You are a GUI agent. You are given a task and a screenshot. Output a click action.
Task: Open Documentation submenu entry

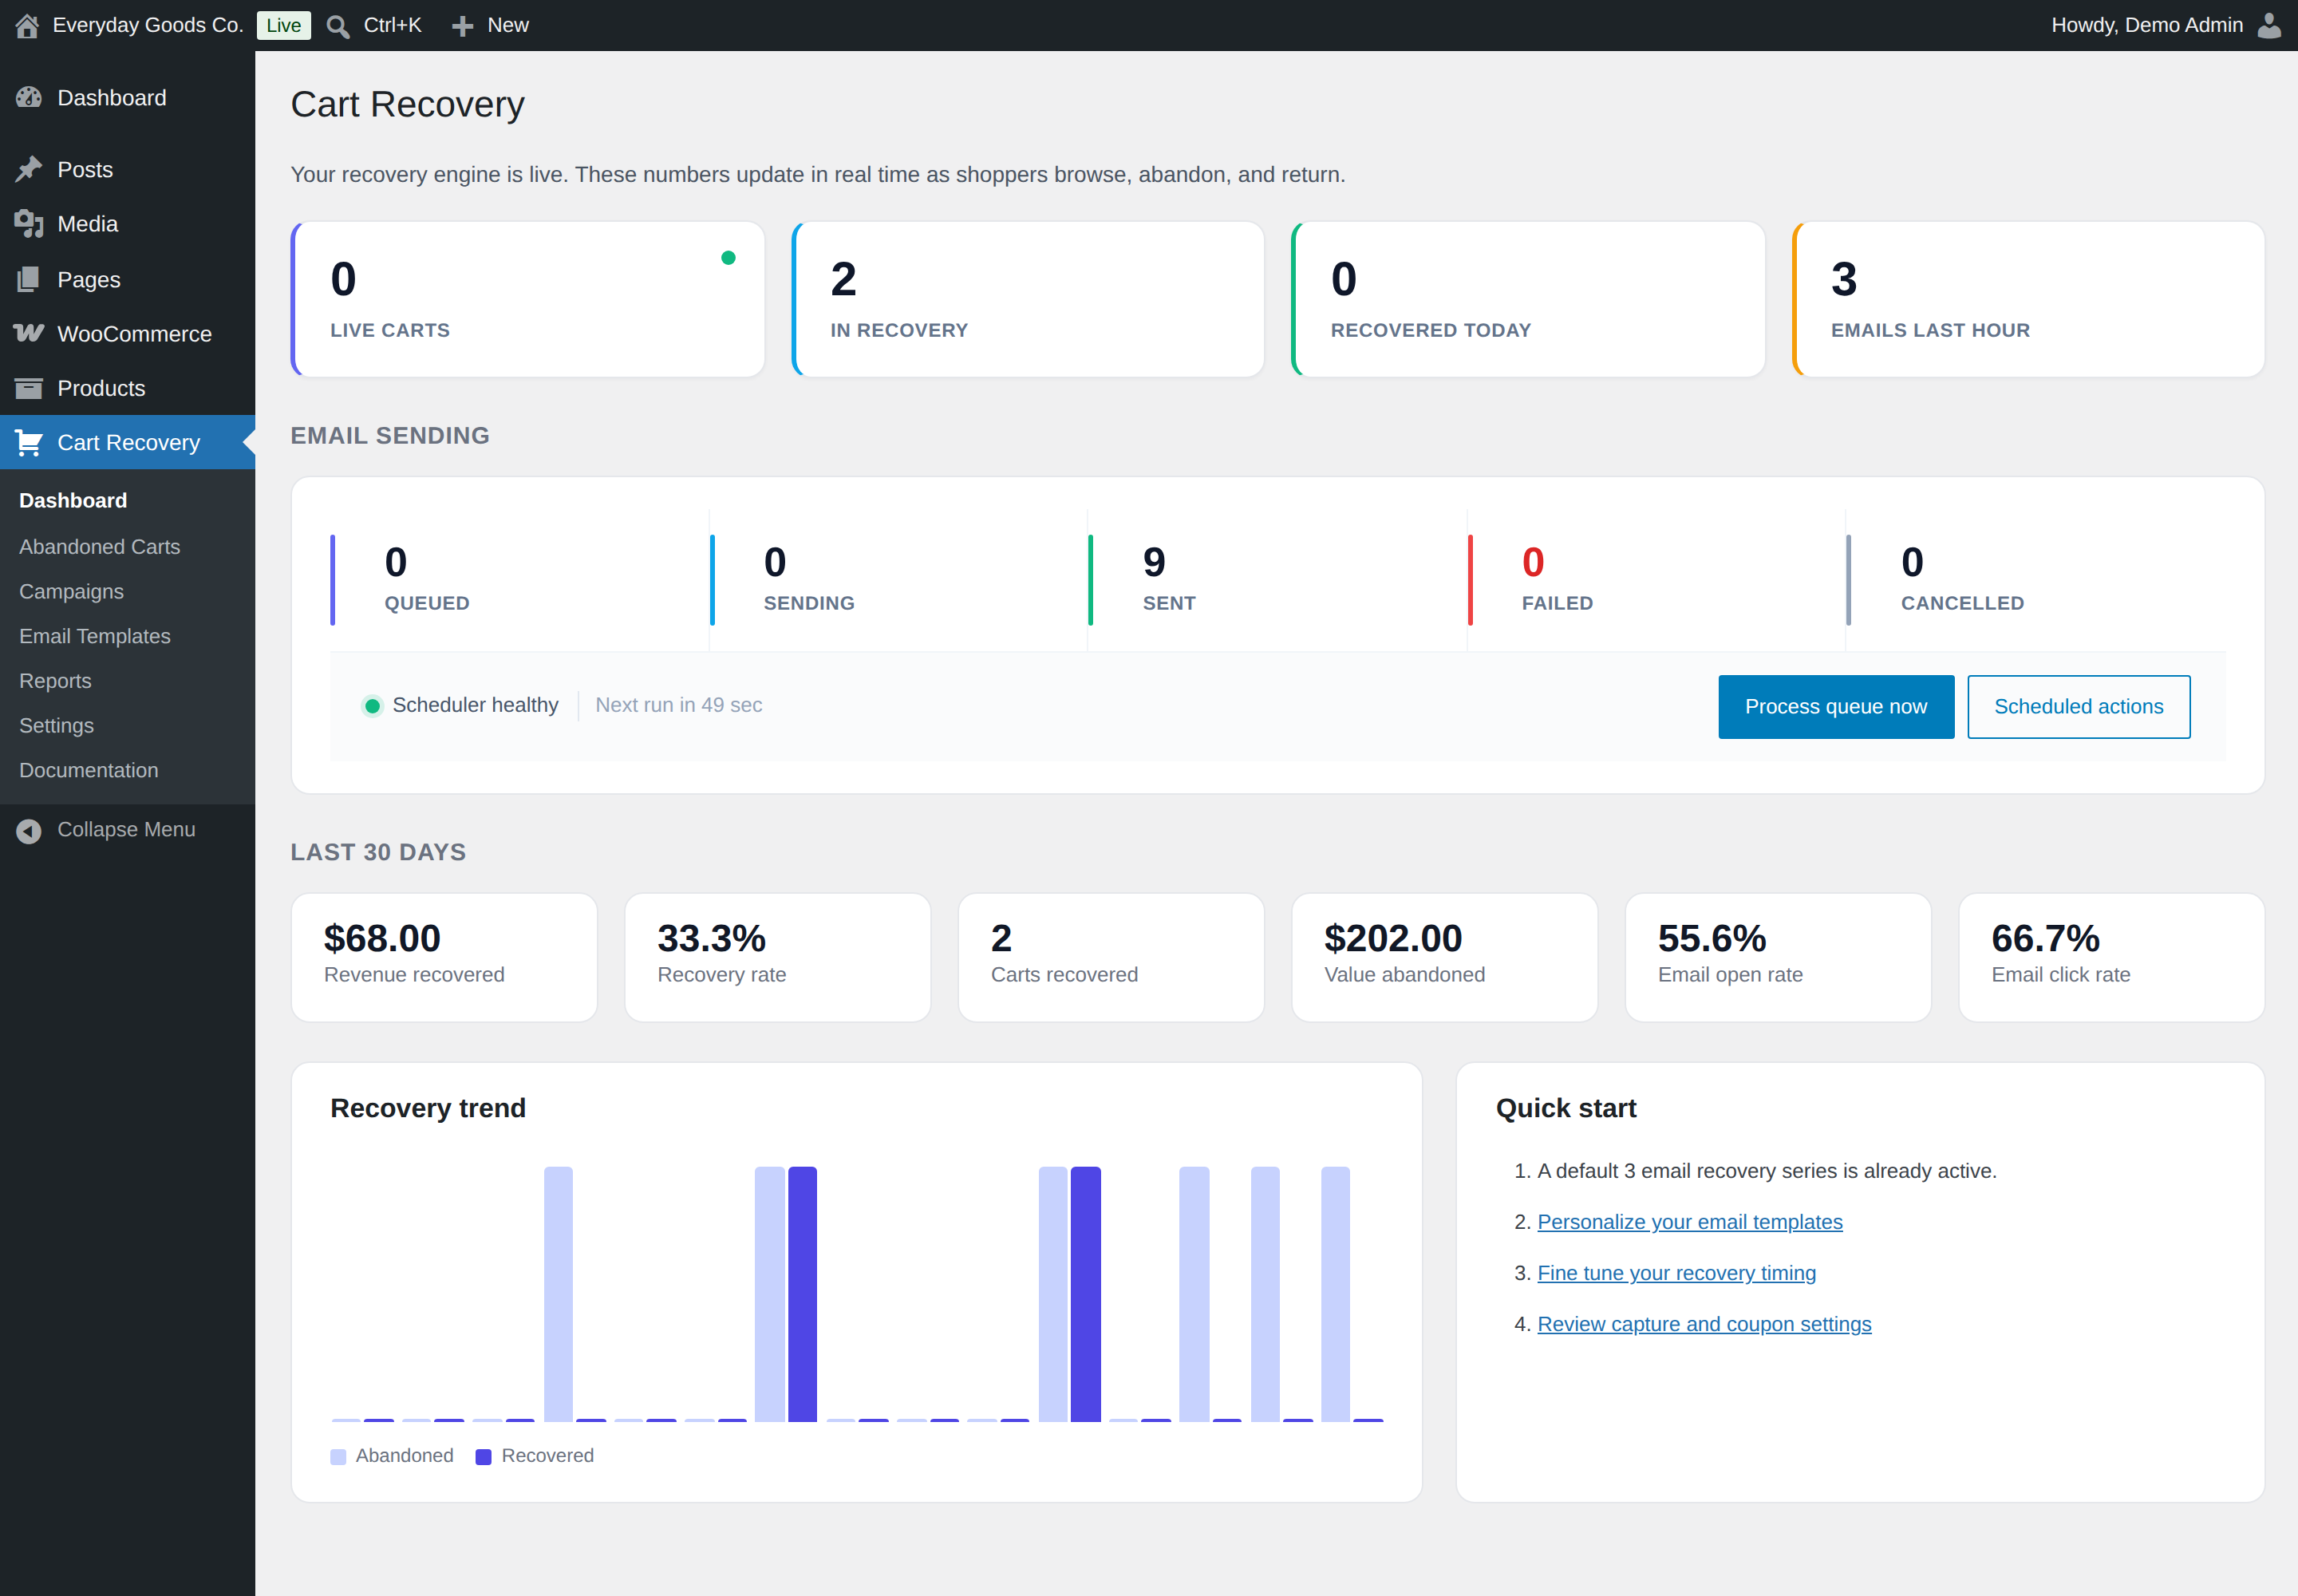(89, 770)
